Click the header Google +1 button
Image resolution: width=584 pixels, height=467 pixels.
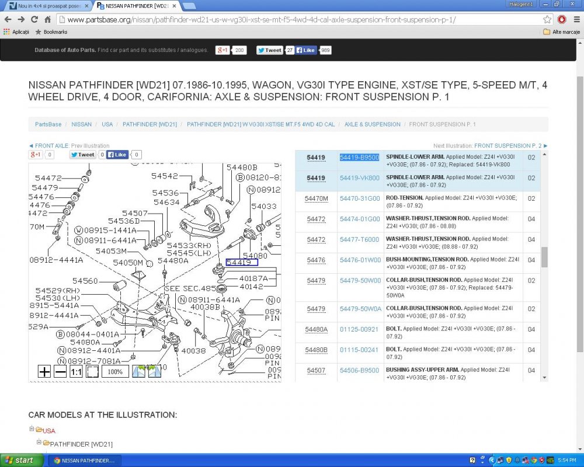coord(223,50)
